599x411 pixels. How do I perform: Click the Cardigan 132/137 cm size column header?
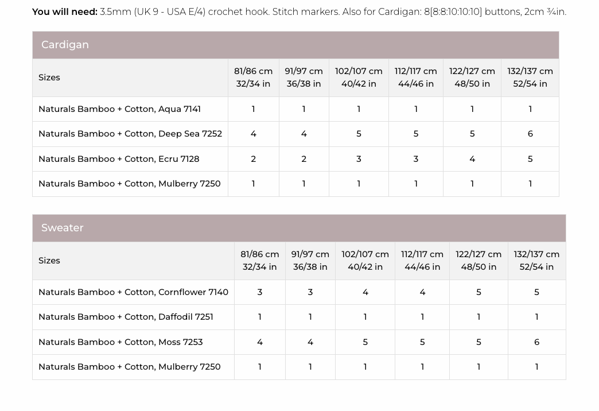click(530, 77)
